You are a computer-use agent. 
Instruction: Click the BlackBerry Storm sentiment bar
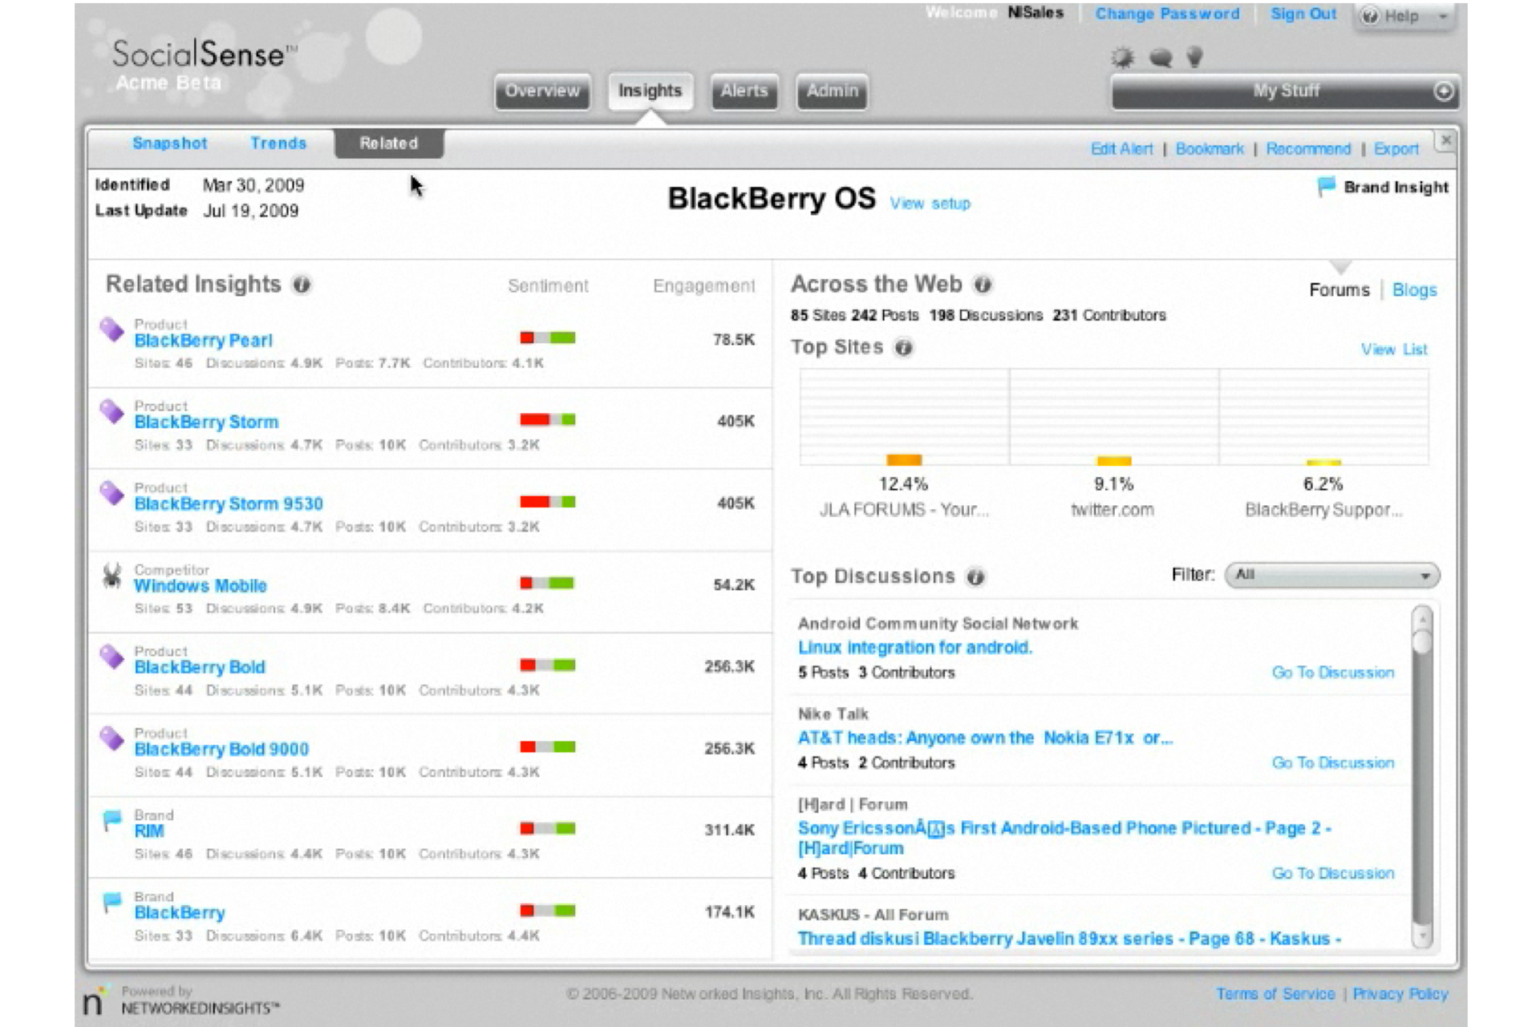[548, 419]
